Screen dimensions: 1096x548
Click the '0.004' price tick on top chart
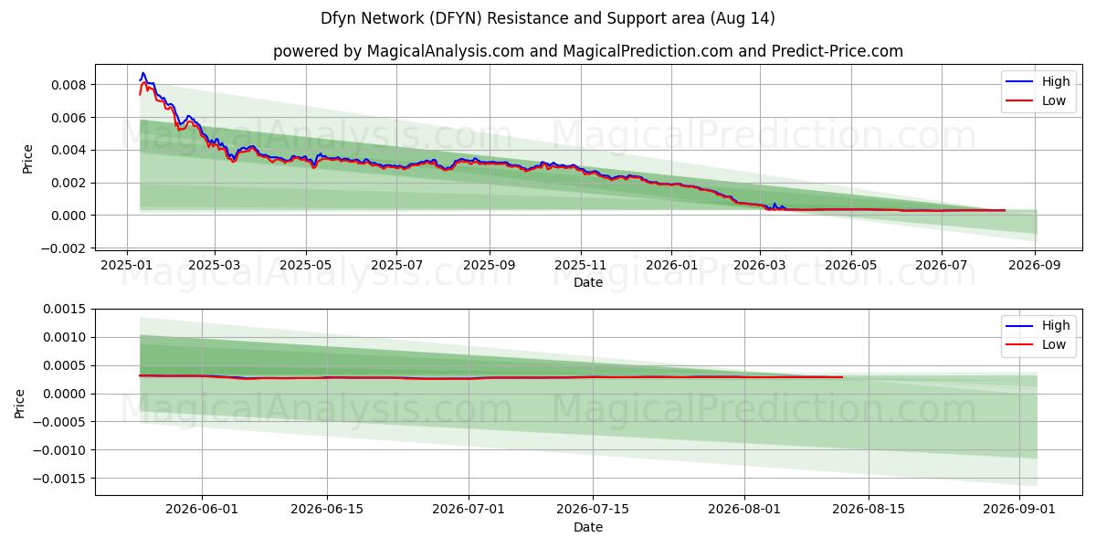(68, 150)
